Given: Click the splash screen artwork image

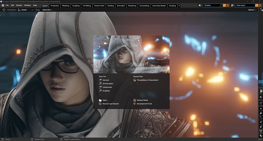Looking at the screenshot, I should (x=131, y=54).
